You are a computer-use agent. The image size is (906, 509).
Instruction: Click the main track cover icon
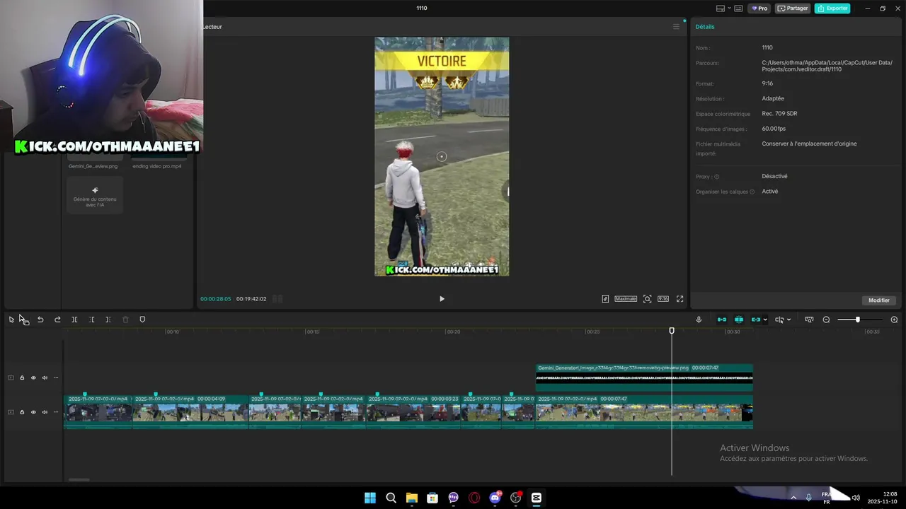[11, 412]
